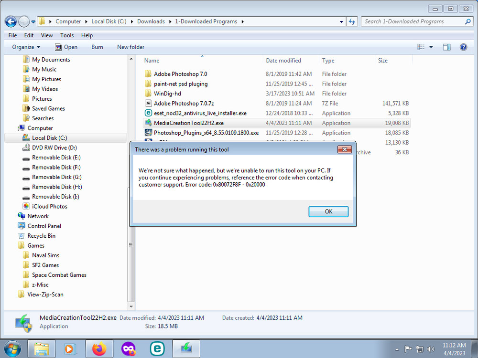Click the greyed-out Forward arrow button
This screenshot has width=478, height=358.
(24, 21)
